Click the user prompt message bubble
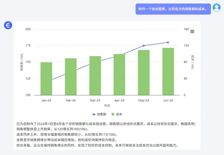224x155 pixels. click(x=173, y=9)
